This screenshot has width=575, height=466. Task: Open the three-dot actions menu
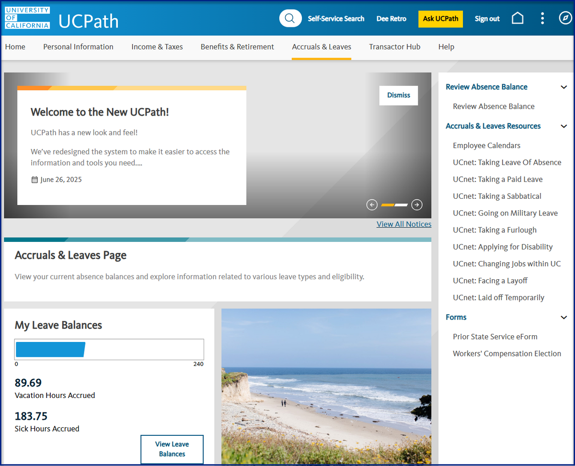(542, 19)
